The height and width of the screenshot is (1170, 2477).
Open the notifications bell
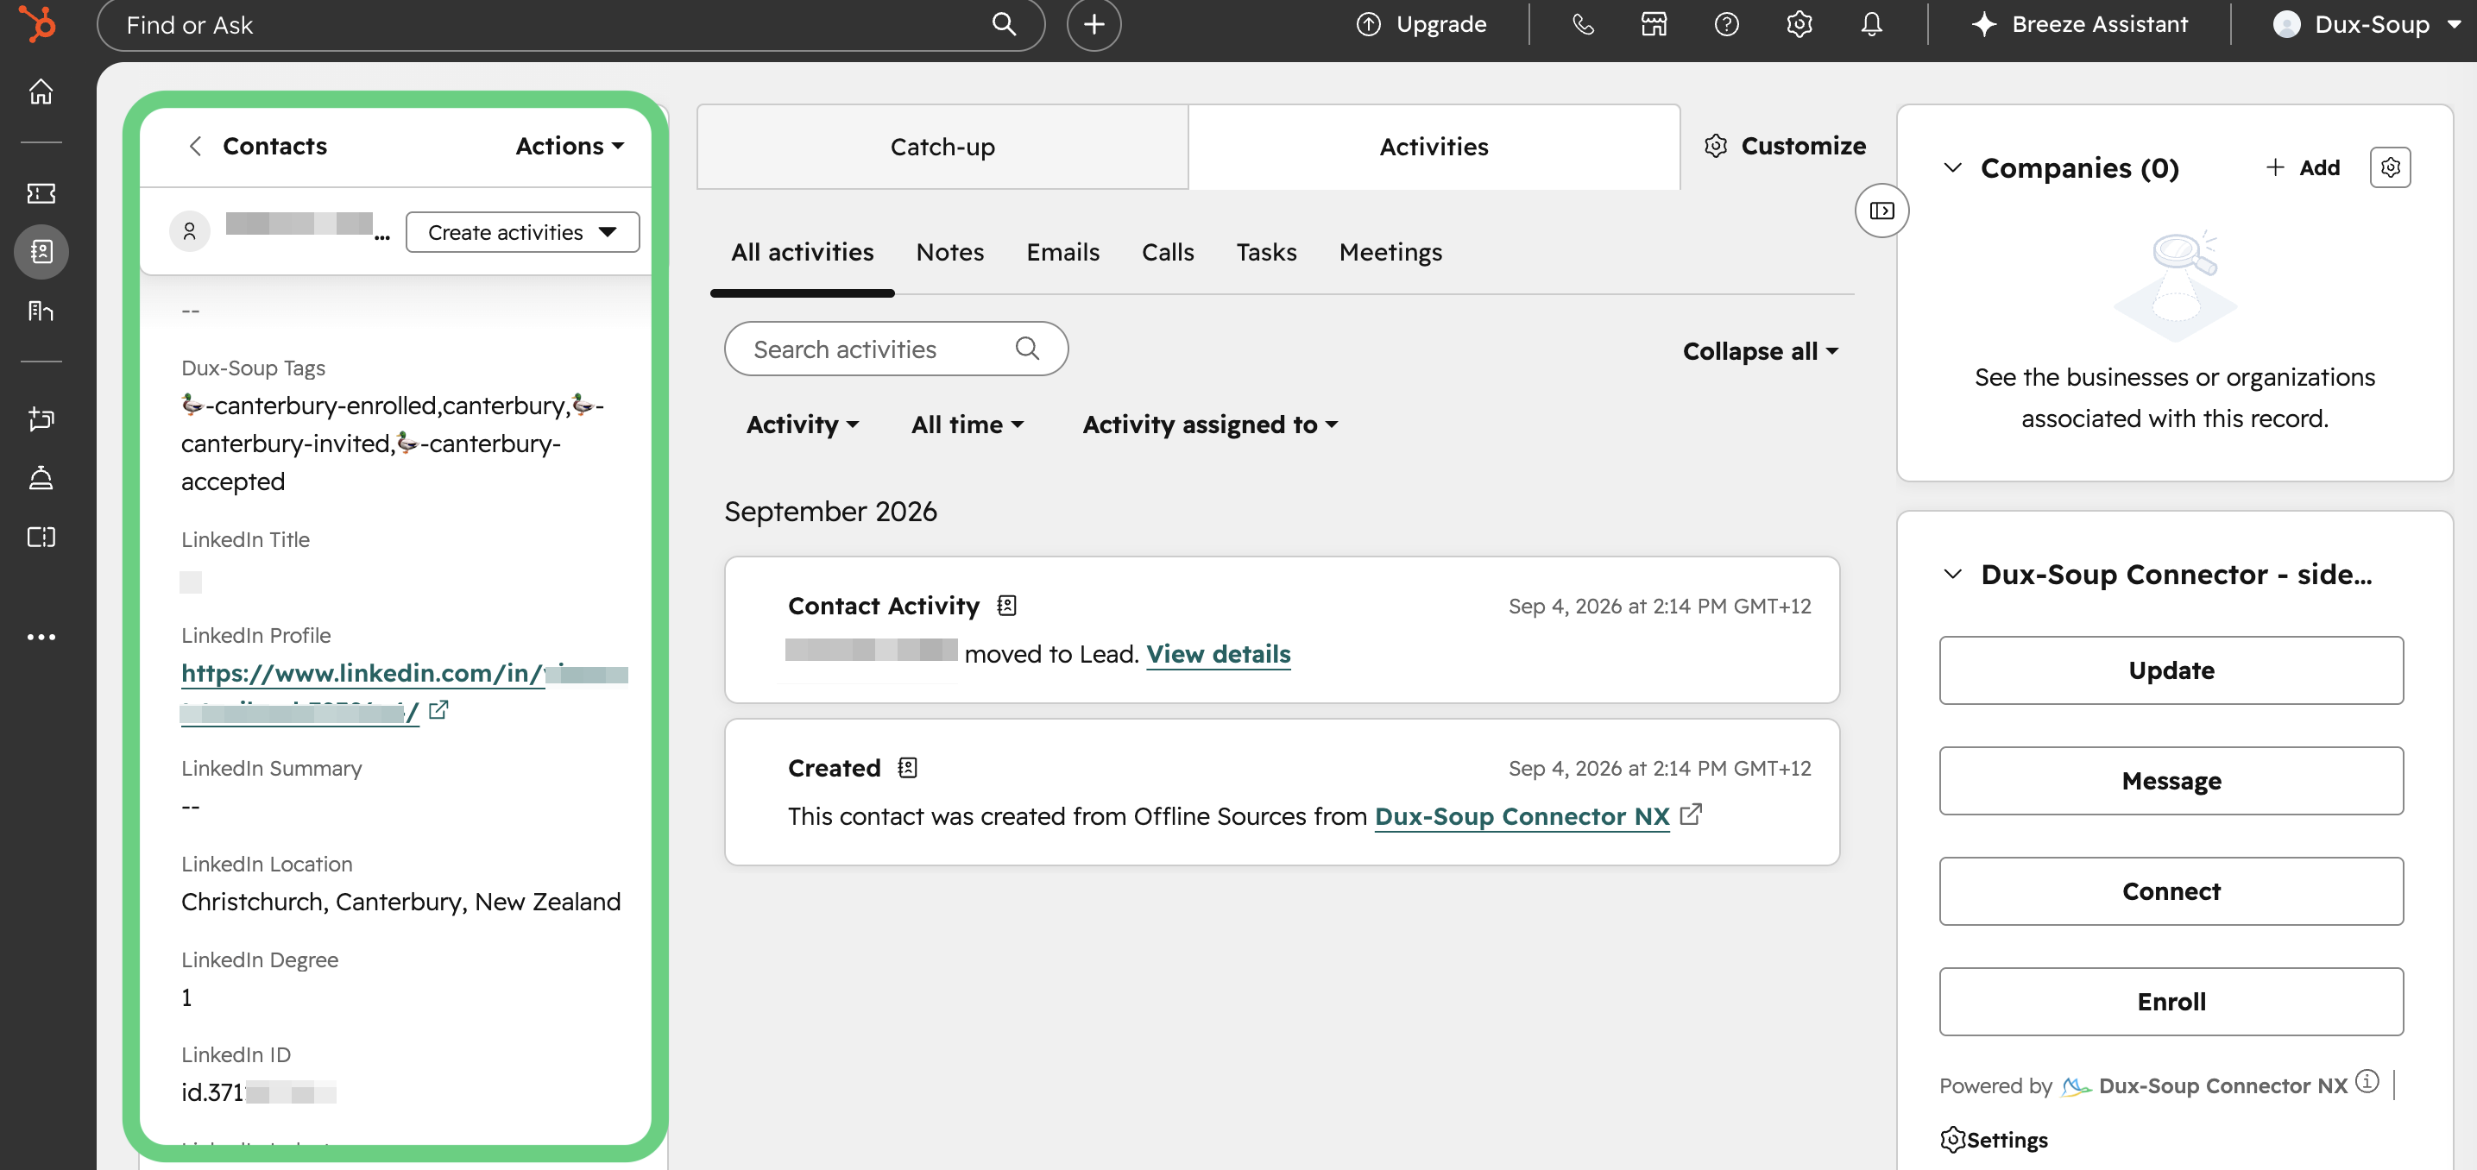pos(1871,24)
